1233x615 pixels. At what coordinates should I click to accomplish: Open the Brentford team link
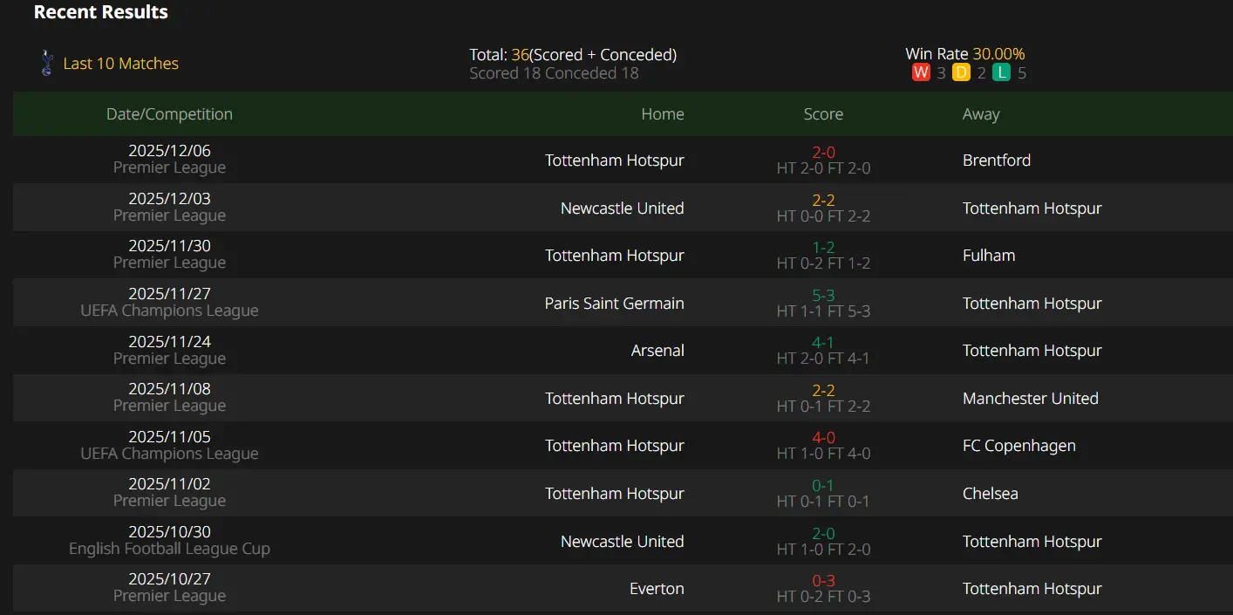[997, 161]
